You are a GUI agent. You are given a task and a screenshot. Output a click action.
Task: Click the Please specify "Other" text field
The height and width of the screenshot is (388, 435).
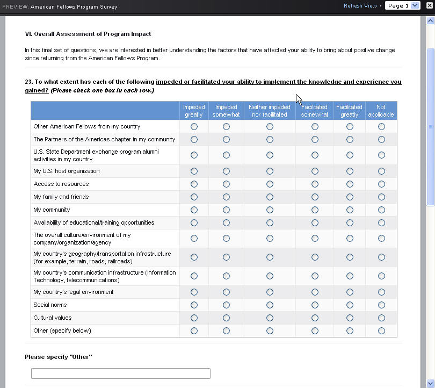pos(120,373)
